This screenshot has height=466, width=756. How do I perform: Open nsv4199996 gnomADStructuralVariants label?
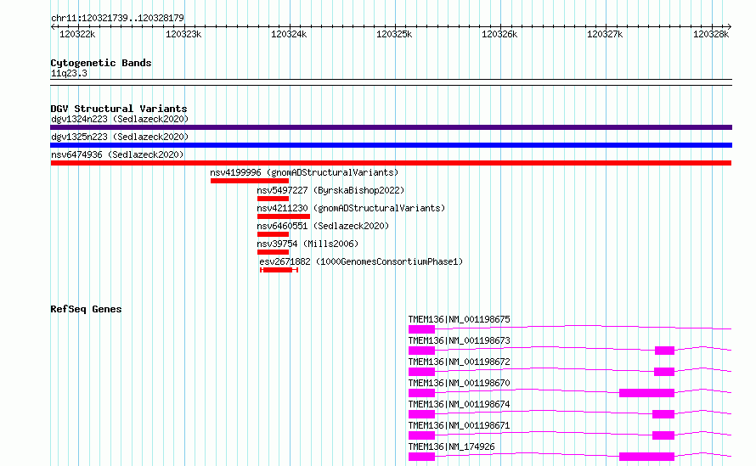coord(304,172)
